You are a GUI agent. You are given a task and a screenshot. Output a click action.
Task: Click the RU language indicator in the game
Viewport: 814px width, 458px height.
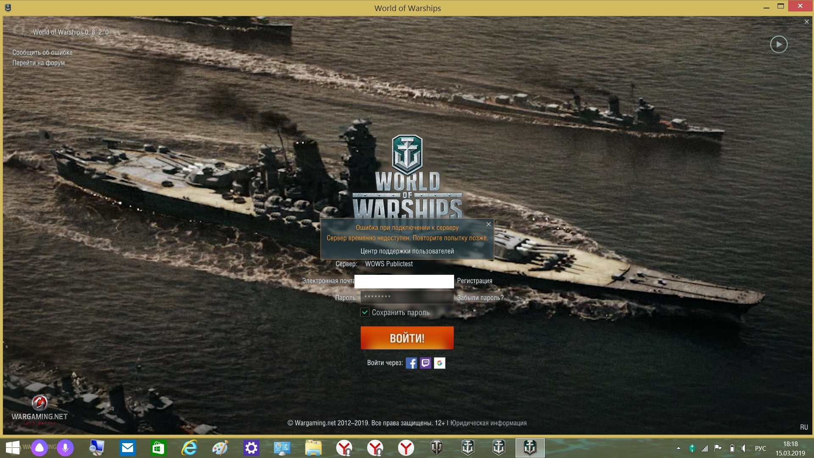(x=804, y=427)
